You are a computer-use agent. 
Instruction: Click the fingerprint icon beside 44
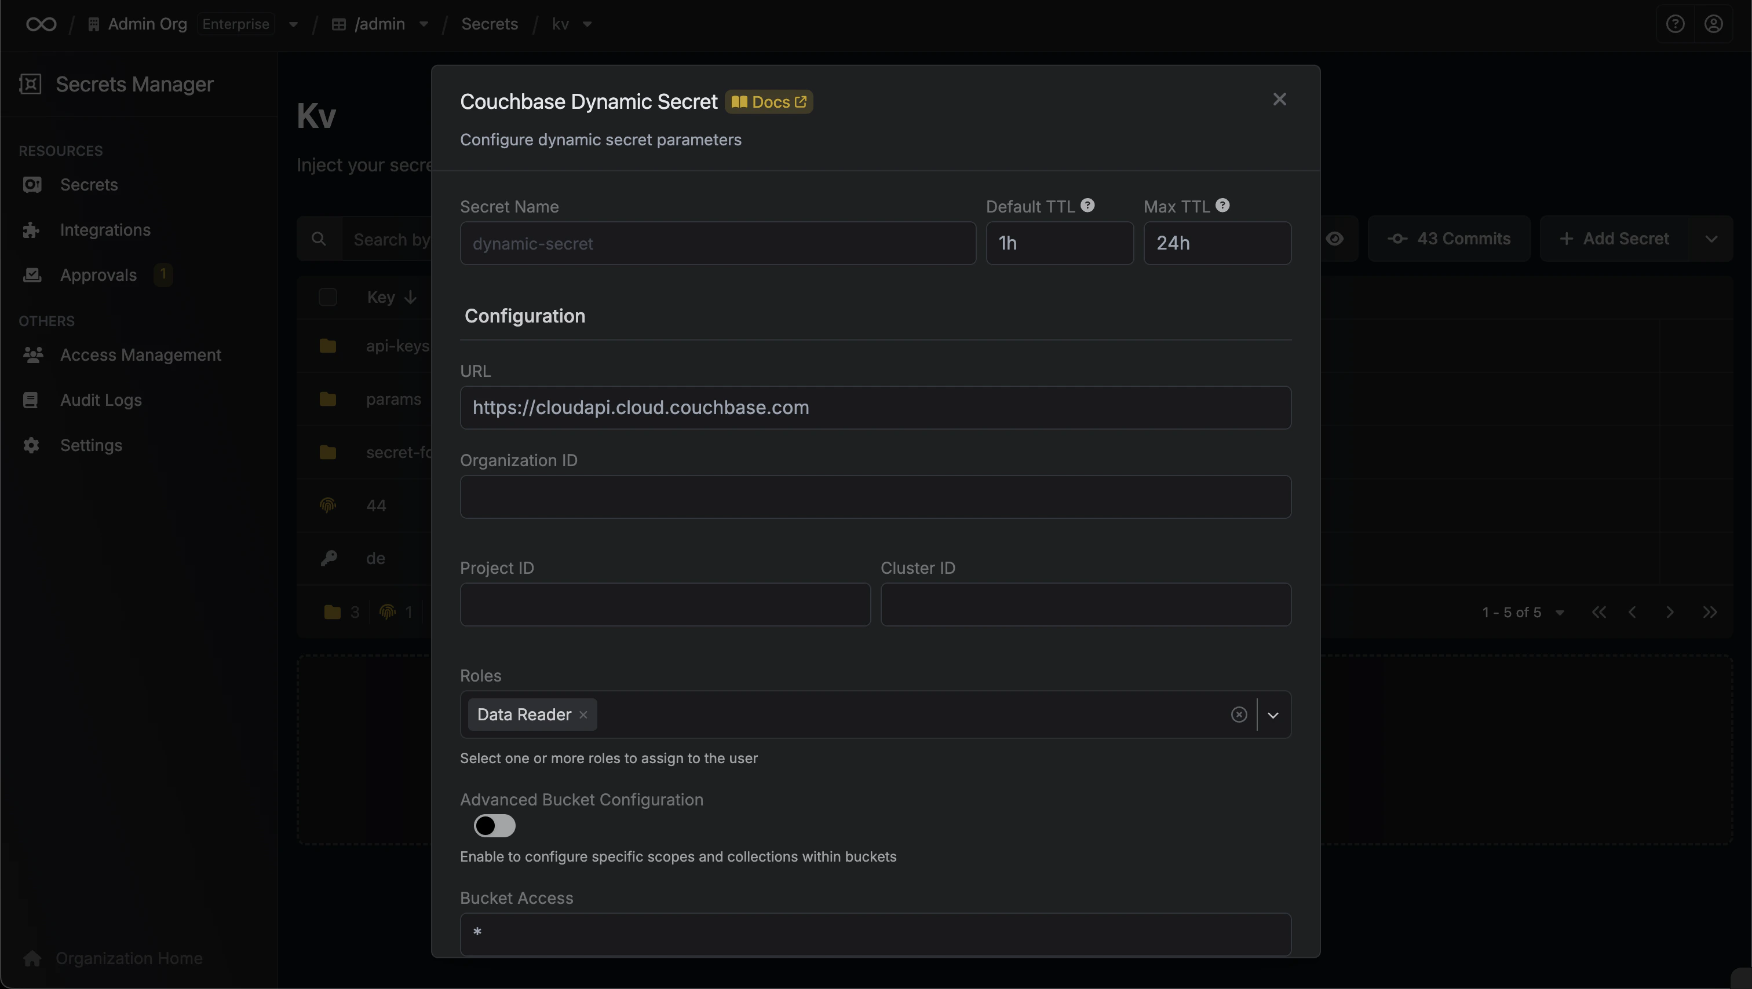pyautogui.click(x=328, y=506)
